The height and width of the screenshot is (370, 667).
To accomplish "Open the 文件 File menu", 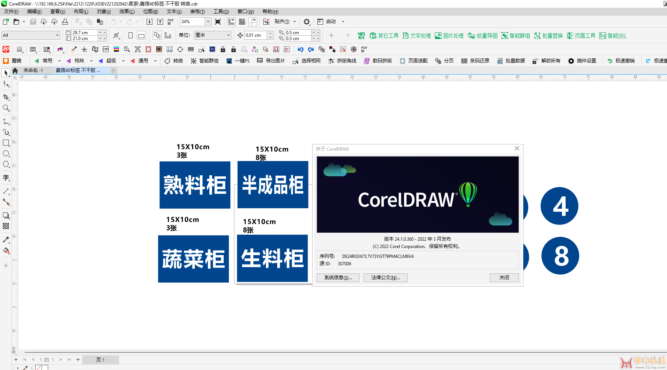I will coord(11,11).
